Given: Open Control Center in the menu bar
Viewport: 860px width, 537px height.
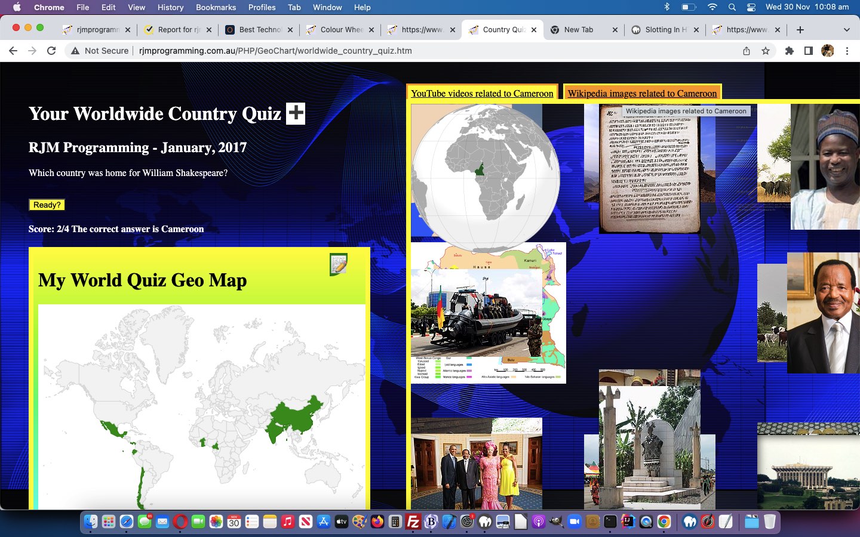Looking at the screenshot, I should [x=751, y=7].
